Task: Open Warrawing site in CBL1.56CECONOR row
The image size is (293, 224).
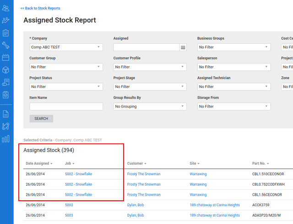Action: [198, 195]
